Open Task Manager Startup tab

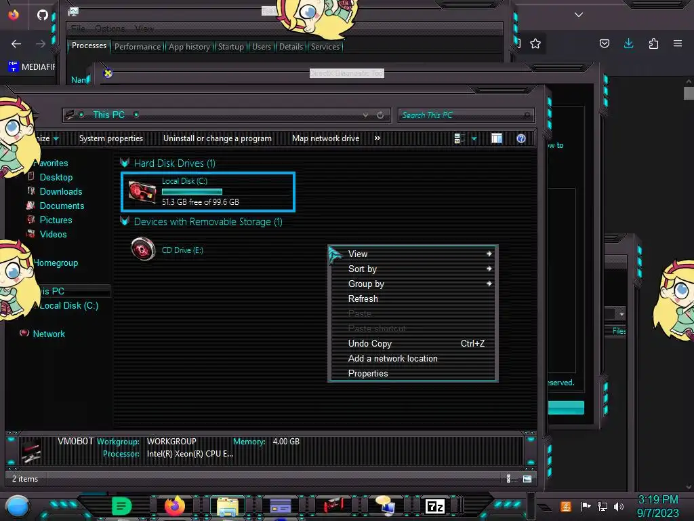pos(230,47)
